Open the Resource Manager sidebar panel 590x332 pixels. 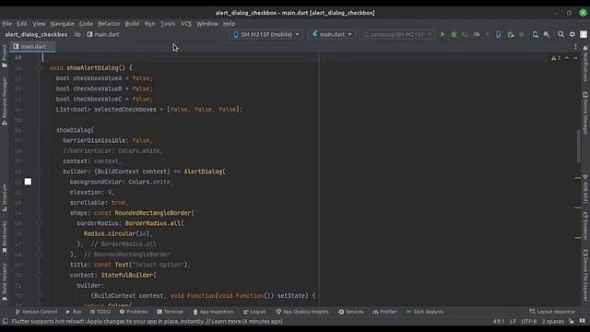point(5,101)
